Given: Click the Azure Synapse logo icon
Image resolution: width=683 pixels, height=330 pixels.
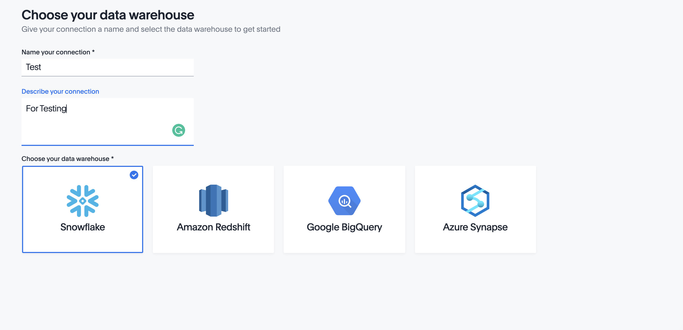Looking at the screenshot, I should tap(475, 201).
